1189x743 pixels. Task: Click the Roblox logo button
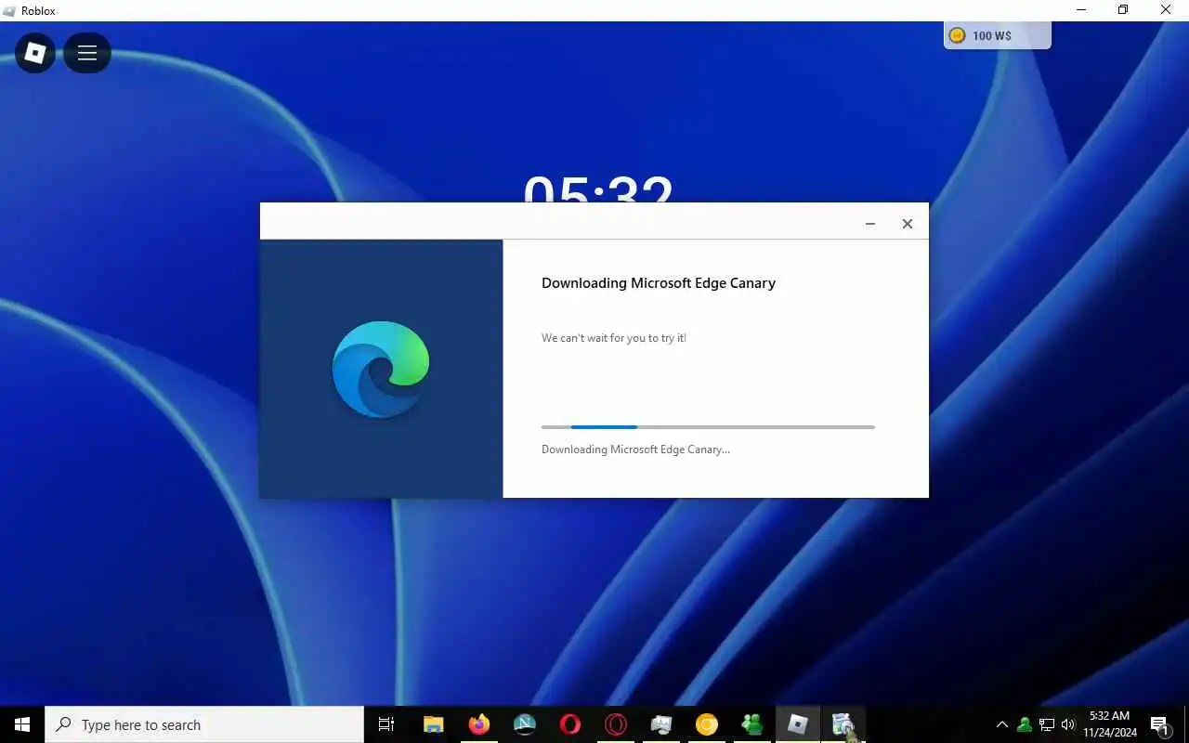point(35,53)
